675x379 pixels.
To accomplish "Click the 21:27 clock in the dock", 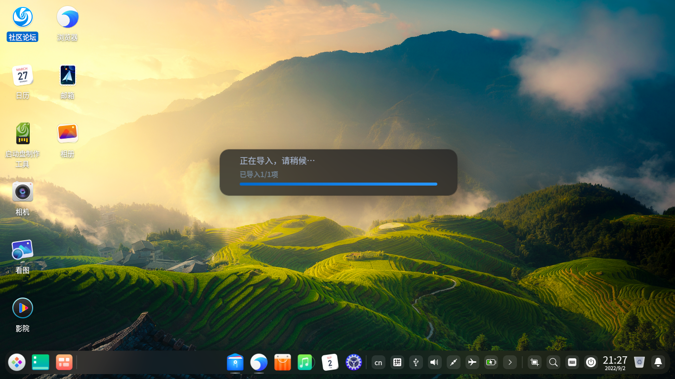I will point(615,362).
